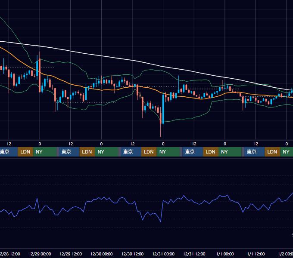Click the 1/1 12:00 date label

pyautogui.click(x=256, y=254)
